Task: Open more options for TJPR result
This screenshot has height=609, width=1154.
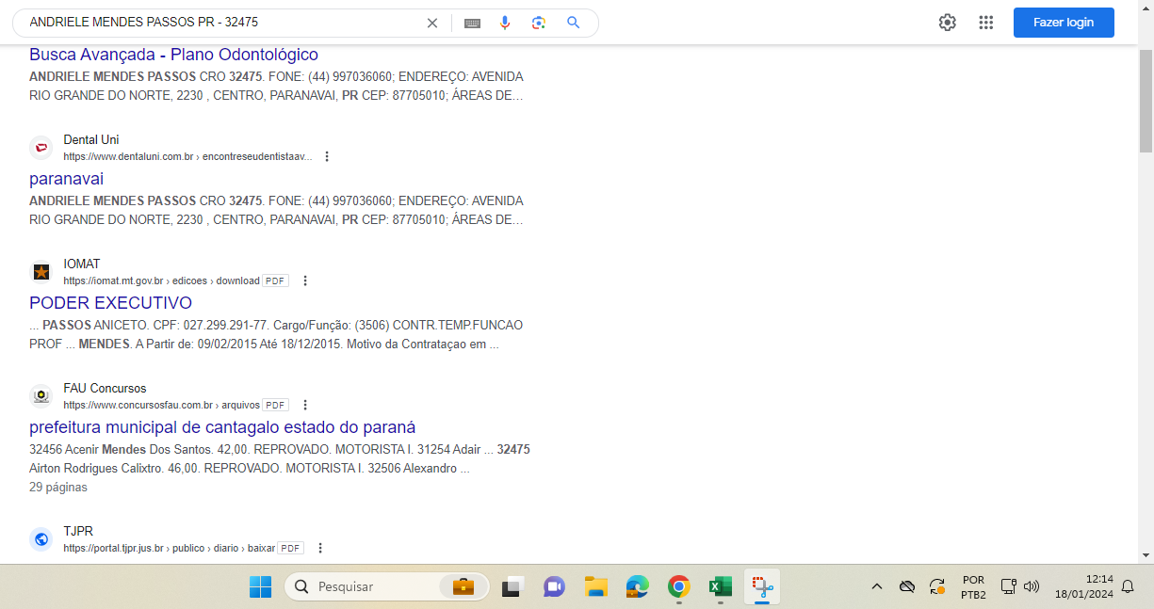Action: coord(319,548)
